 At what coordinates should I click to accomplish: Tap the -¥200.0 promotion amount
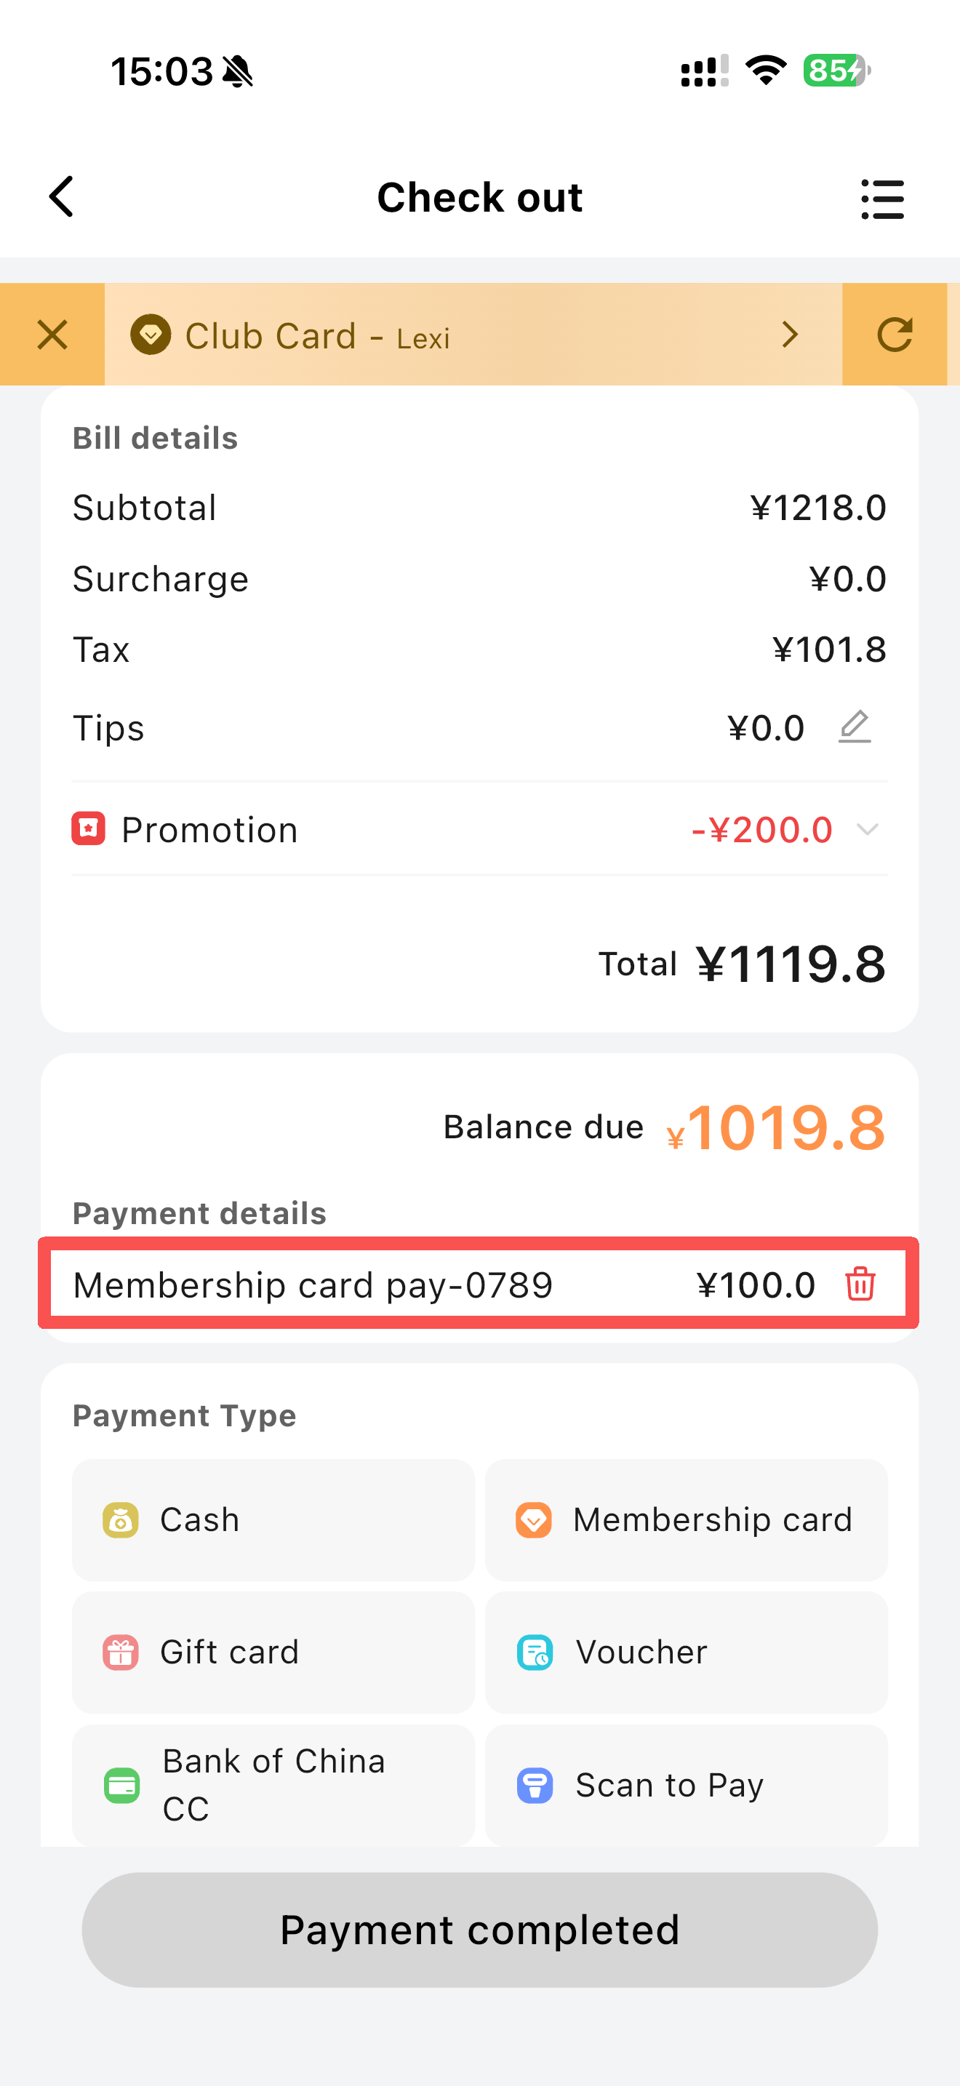click(x=761, y=830)
